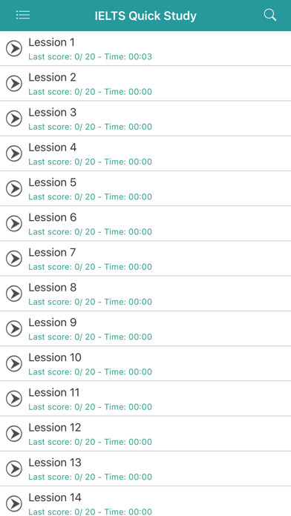Tap the search magnifier icon
Viewport: 291px width, 516px height.
(x=270, y=15)
